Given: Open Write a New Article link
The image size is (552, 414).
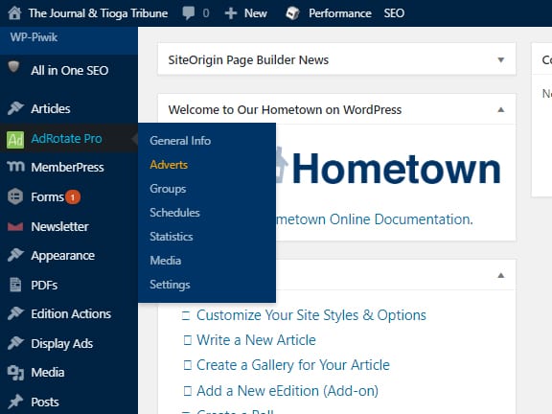Looking at the screenshot, I should point(256,340).
